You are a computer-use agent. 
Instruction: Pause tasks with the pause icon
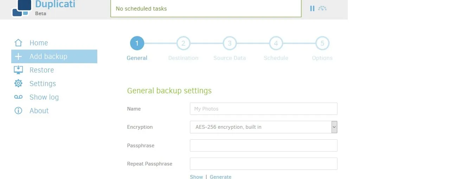[x=312, y=8]
